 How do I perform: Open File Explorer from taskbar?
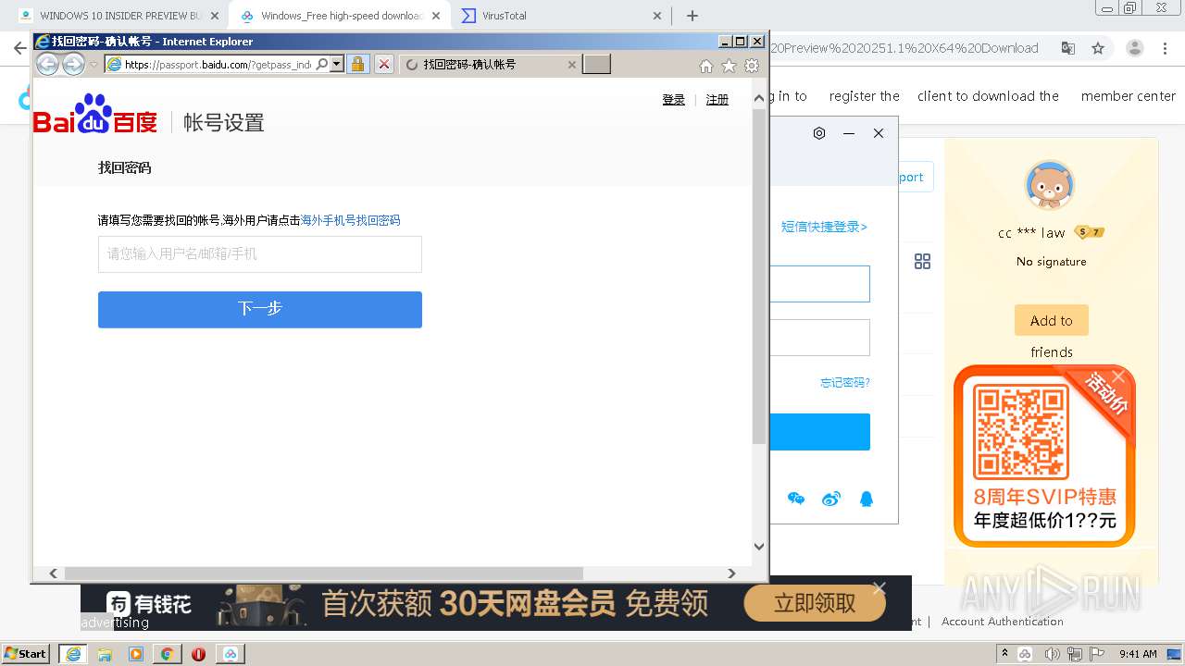coord(105,654)
